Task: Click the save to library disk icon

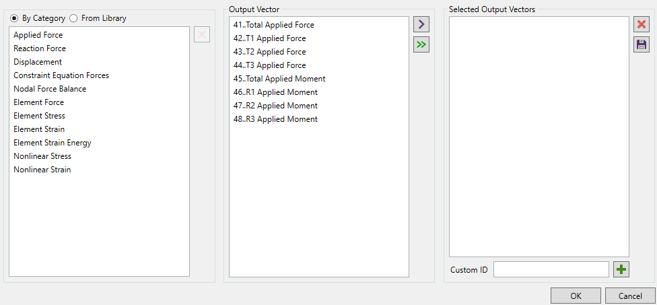Action: click(642, 44)
